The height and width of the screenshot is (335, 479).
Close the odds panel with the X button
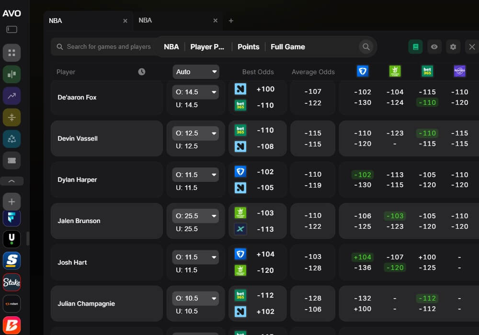pyautogui.click(x=472, y=47)
